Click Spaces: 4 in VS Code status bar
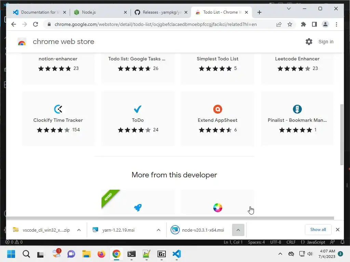The height and width of the screenshot is (262, 350). [256, 242]
